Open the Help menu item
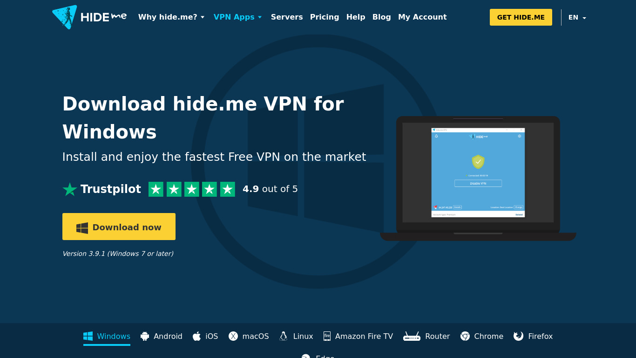Viewport: 636px width, 358px height. point(356,17)
